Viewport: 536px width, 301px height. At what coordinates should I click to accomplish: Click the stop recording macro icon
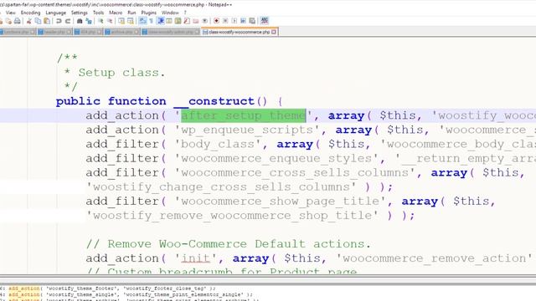[225, 21]
